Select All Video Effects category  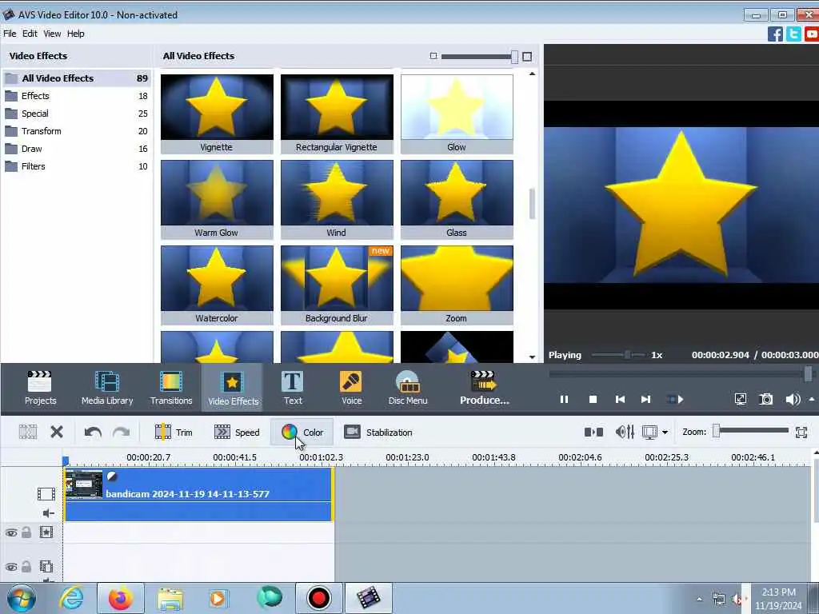point(77,78)
